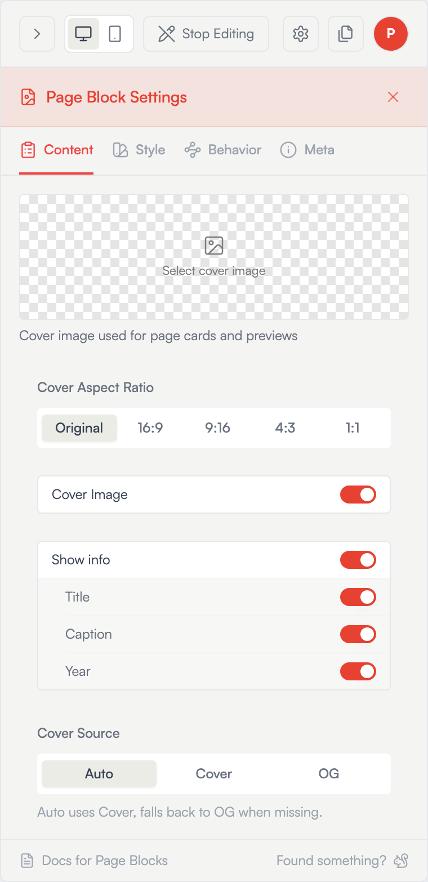Expand the sidebar with the chevron button
This screenshot has width=428, height=882.
(x=37, y=34)
